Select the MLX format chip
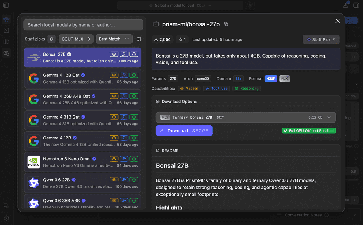Image resolution: width=363 pixels, height=225 pixels. pos(284,79)
